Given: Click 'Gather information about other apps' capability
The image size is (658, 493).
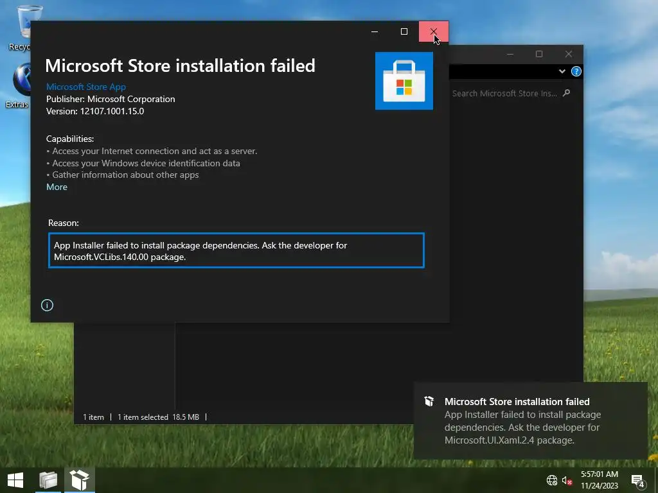Looking at the screenshot, I should coord(125,175).
